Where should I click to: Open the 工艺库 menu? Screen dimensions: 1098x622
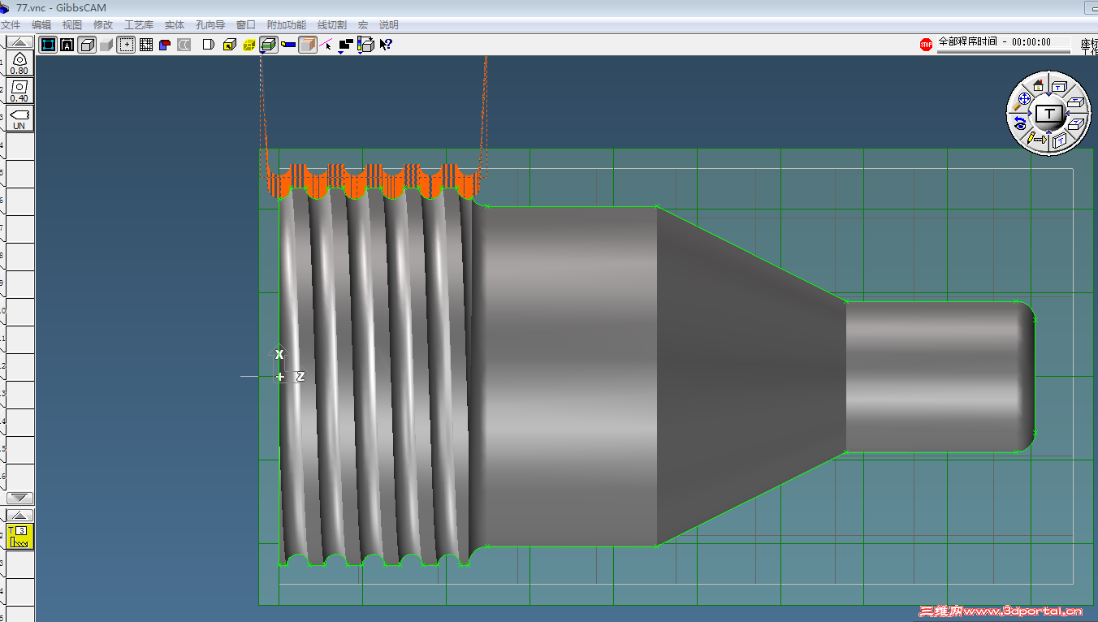pyautogui.click(x=139, y=25)
